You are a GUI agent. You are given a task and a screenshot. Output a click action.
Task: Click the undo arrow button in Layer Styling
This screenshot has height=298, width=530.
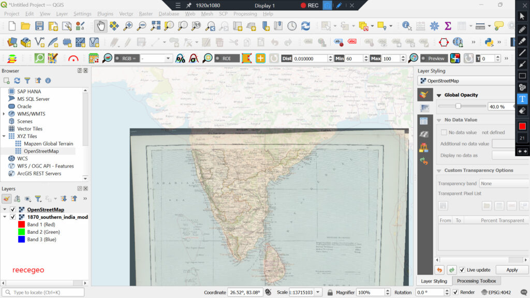point(439,270)
